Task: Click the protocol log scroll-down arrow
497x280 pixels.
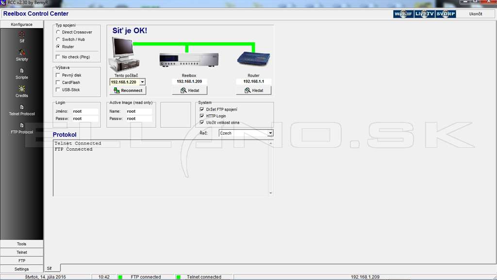Action: 271,193
